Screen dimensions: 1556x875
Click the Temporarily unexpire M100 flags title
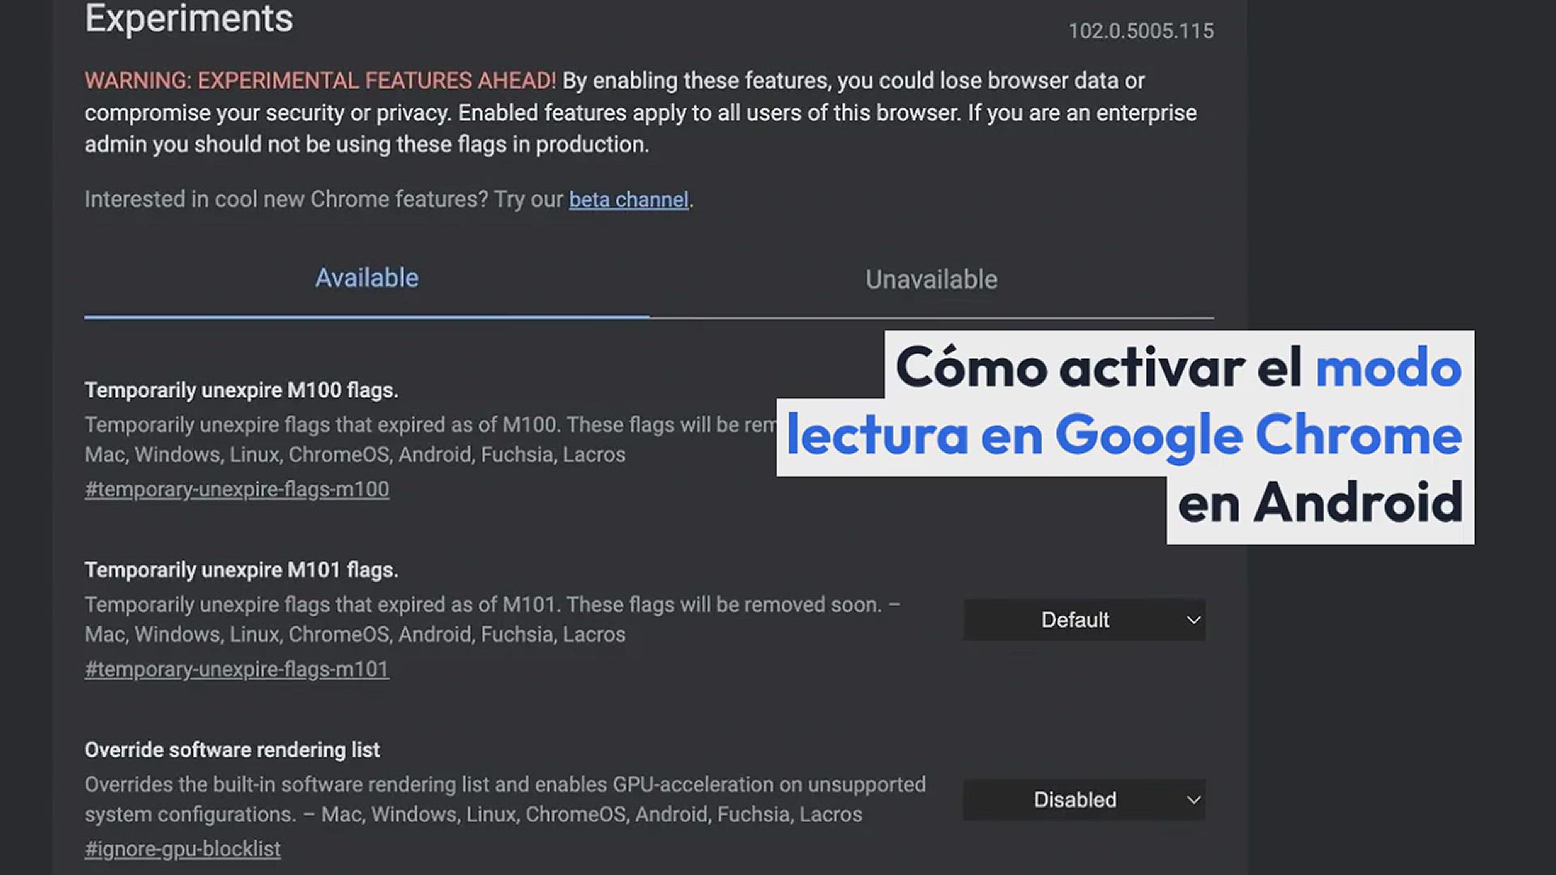click(241, 391)
